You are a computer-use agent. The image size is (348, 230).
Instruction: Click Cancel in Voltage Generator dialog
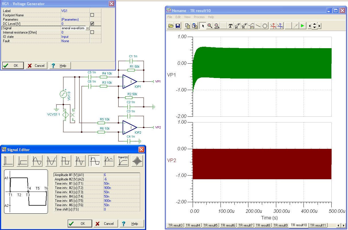pos(36,65)
